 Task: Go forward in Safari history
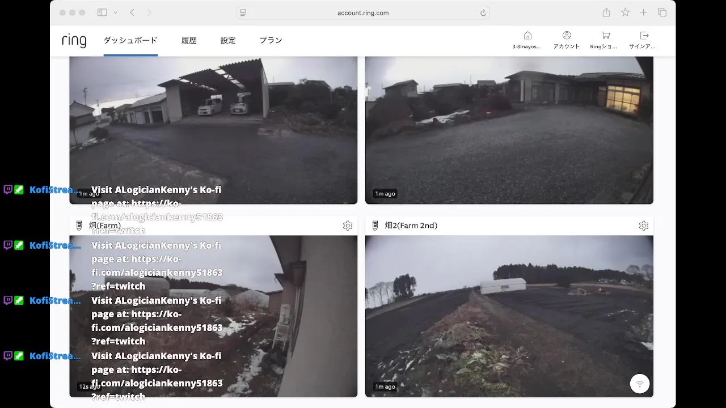pyautogui.click(x=149, y=12)
